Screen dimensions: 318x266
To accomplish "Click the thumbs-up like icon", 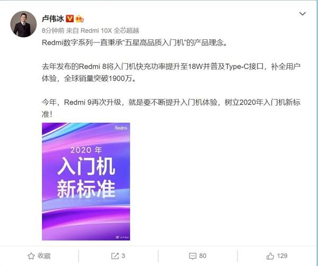I will [270, 256].
